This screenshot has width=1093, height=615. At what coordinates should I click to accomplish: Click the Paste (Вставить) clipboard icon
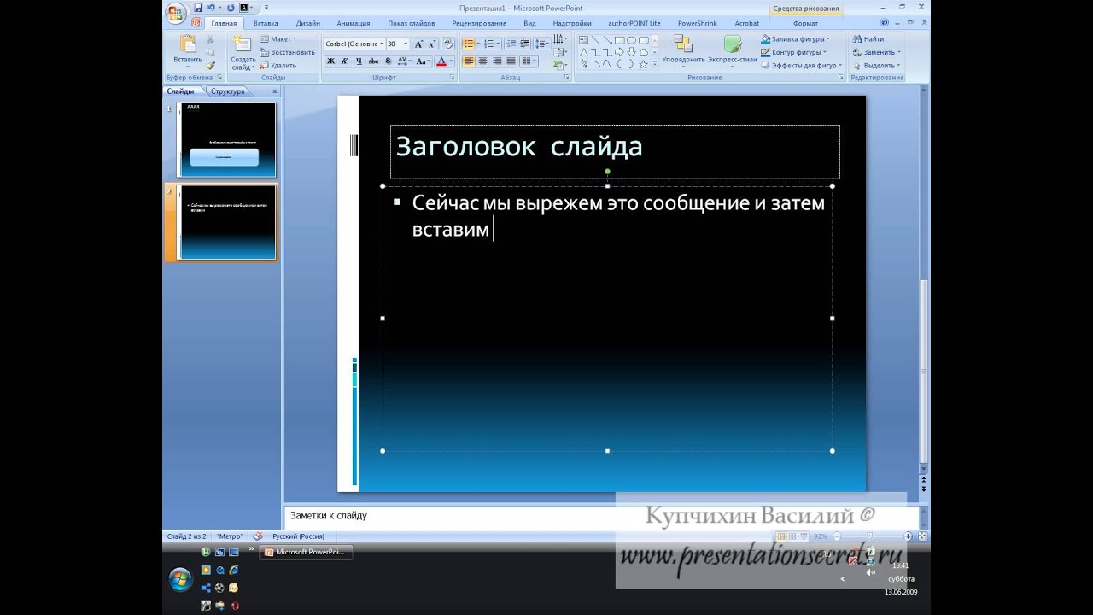click(x=187, y=45)
